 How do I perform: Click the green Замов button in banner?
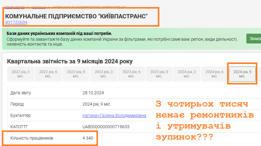click(x=254, y=39)
